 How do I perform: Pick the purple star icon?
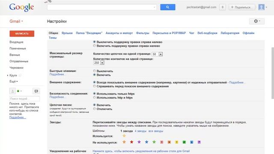pyautogui.click(x=139, y=142)
